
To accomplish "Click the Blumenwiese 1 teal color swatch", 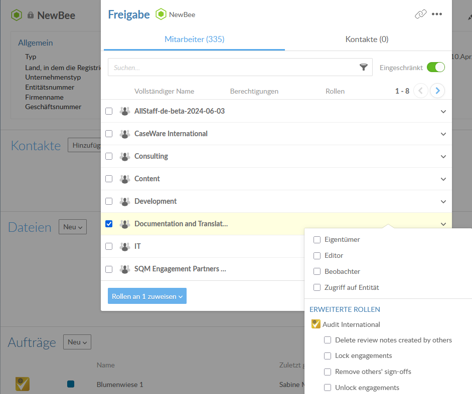I will coord(71,384).
